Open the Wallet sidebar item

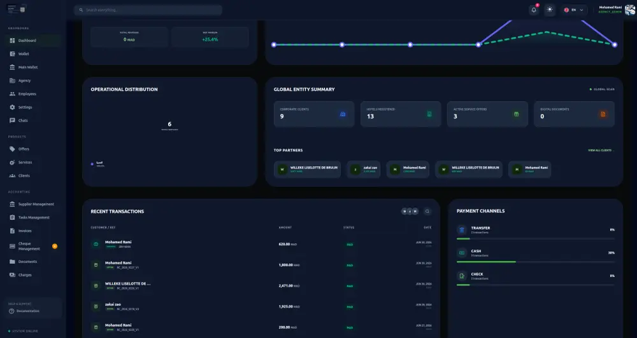(33, 54)
